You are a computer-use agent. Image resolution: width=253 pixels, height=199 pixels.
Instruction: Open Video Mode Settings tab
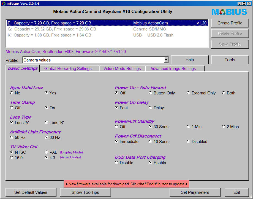(x=122, y=69)
